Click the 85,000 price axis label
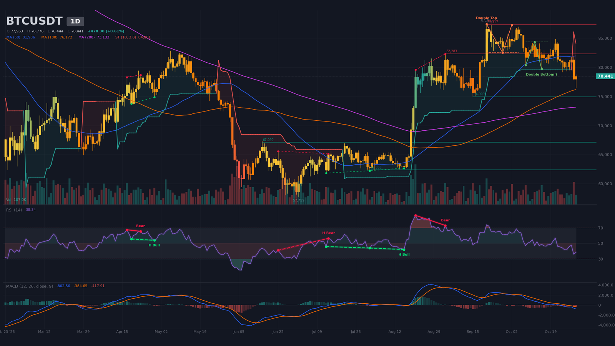This screenshot has width=615, height=346. (605, 38)
